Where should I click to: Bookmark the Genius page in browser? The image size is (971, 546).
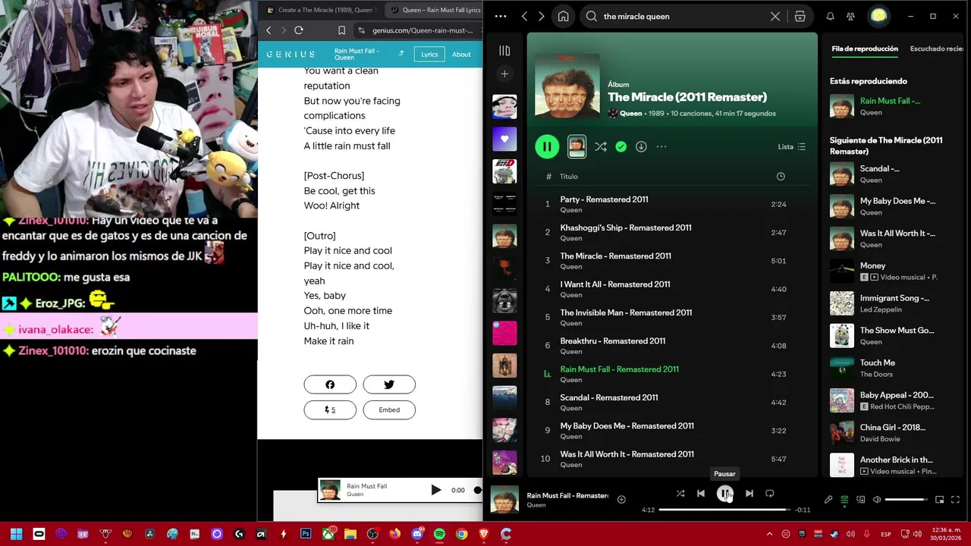pyautogui.click(x=341, y=30)
